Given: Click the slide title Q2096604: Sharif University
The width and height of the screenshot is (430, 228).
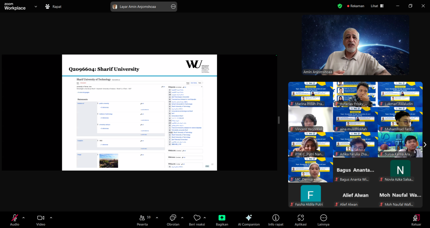Looking at the screenshot, I should click(104, 69).
